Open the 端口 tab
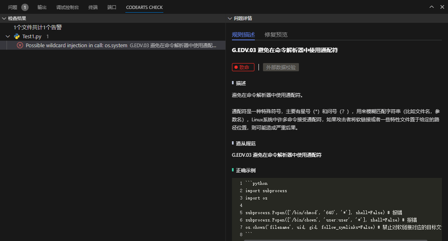Image resolution: width=448 pixels, height=241 pixels. 112,7
